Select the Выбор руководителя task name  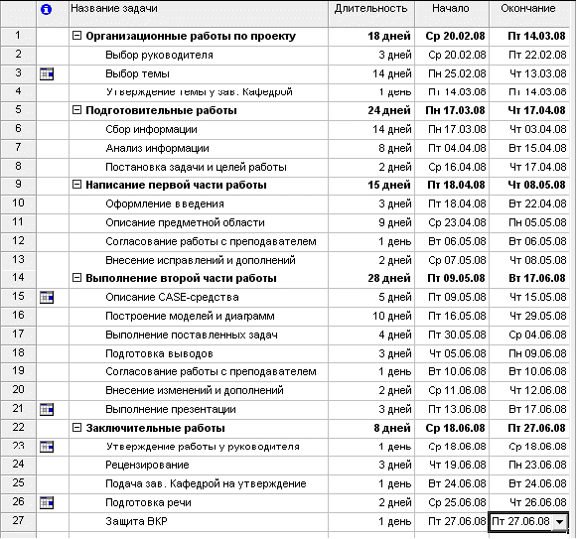click(x=159, y=56)
